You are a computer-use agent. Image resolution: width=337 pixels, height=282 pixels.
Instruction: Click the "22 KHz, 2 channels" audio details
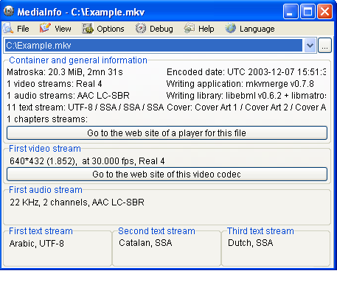[x=77, y=202]
